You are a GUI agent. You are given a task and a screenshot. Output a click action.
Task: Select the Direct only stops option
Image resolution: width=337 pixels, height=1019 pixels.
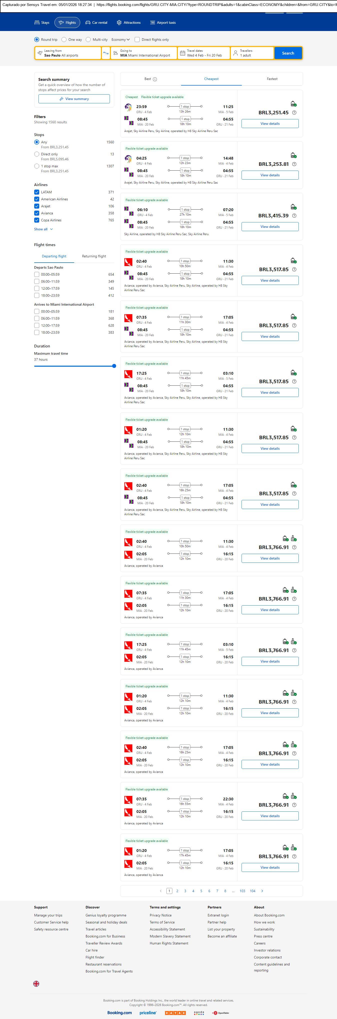coord(37,154)
